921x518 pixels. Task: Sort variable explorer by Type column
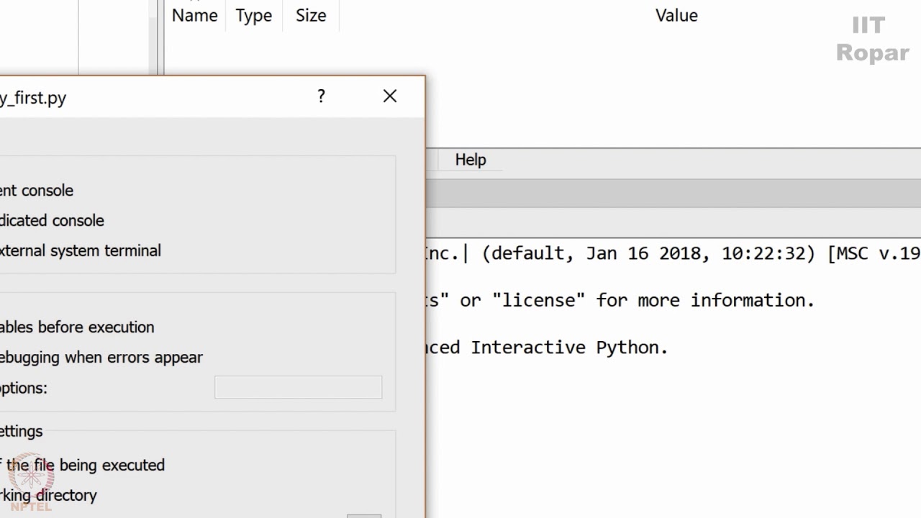click(254, 16)
